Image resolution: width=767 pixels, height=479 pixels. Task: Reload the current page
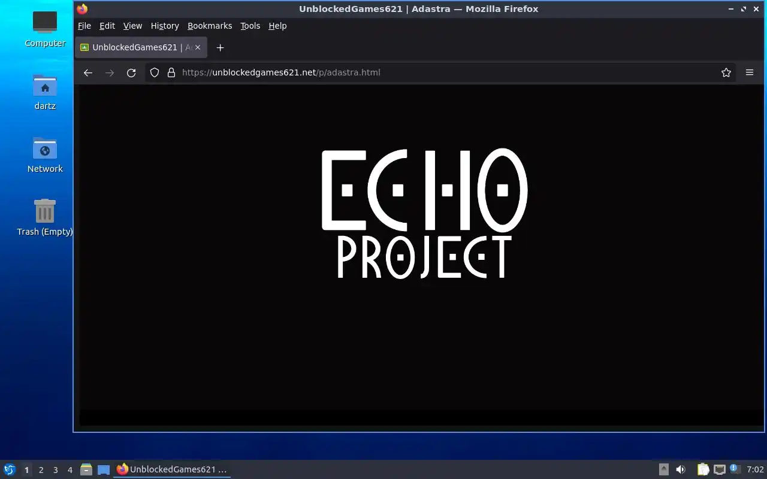tap(131, 72)
